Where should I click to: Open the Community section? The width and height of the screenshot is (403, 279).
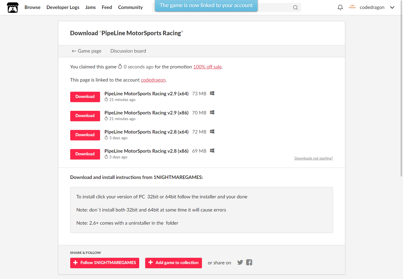pos(130,7)
